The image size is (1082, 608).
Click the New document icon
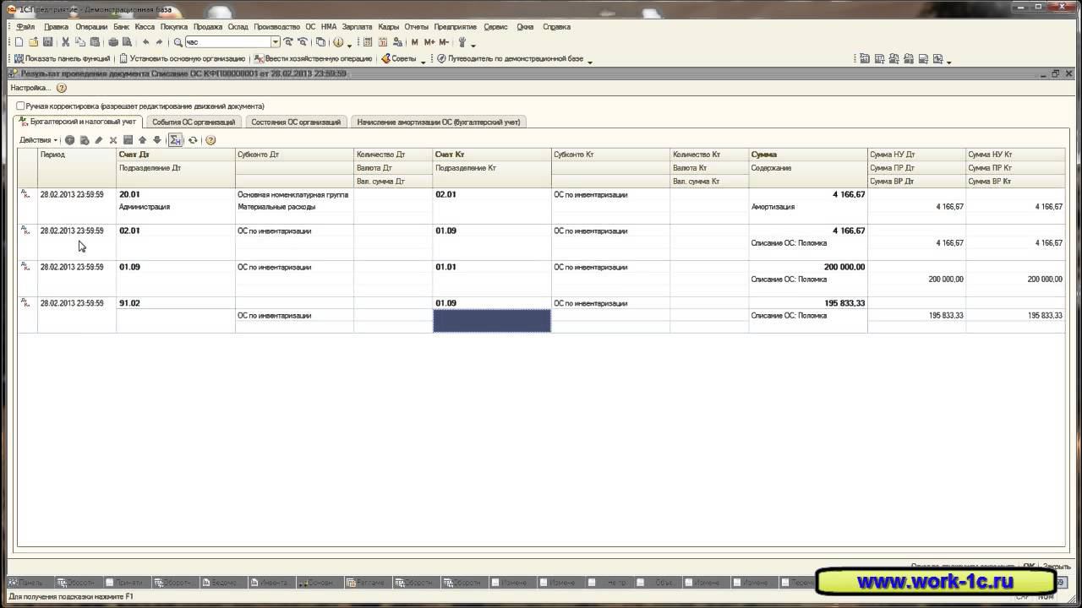coord(19,42)
